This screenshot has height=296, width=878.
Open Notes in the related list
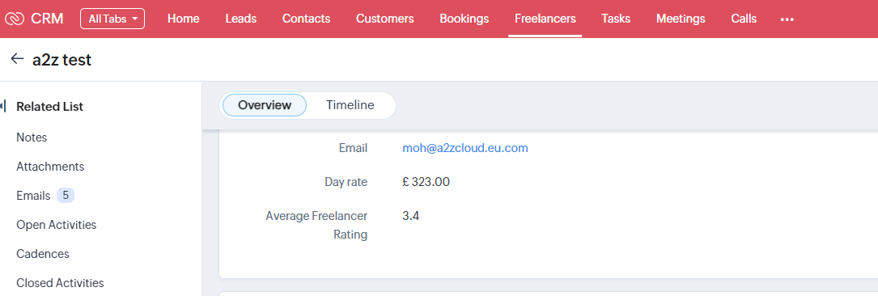pos(32,137)
